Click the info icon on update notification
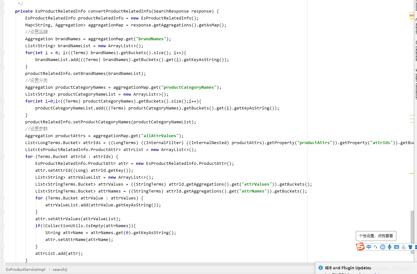This screenshot has width=417, height=274. click(x=321, y=268)
